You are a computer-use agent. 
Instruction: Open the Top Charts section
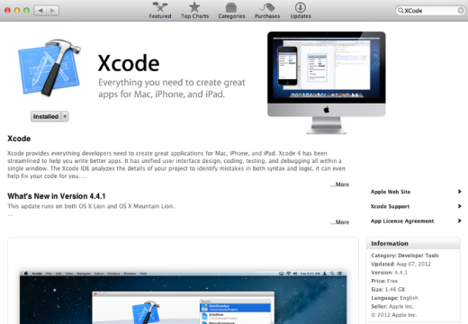[x=194, y=11]
